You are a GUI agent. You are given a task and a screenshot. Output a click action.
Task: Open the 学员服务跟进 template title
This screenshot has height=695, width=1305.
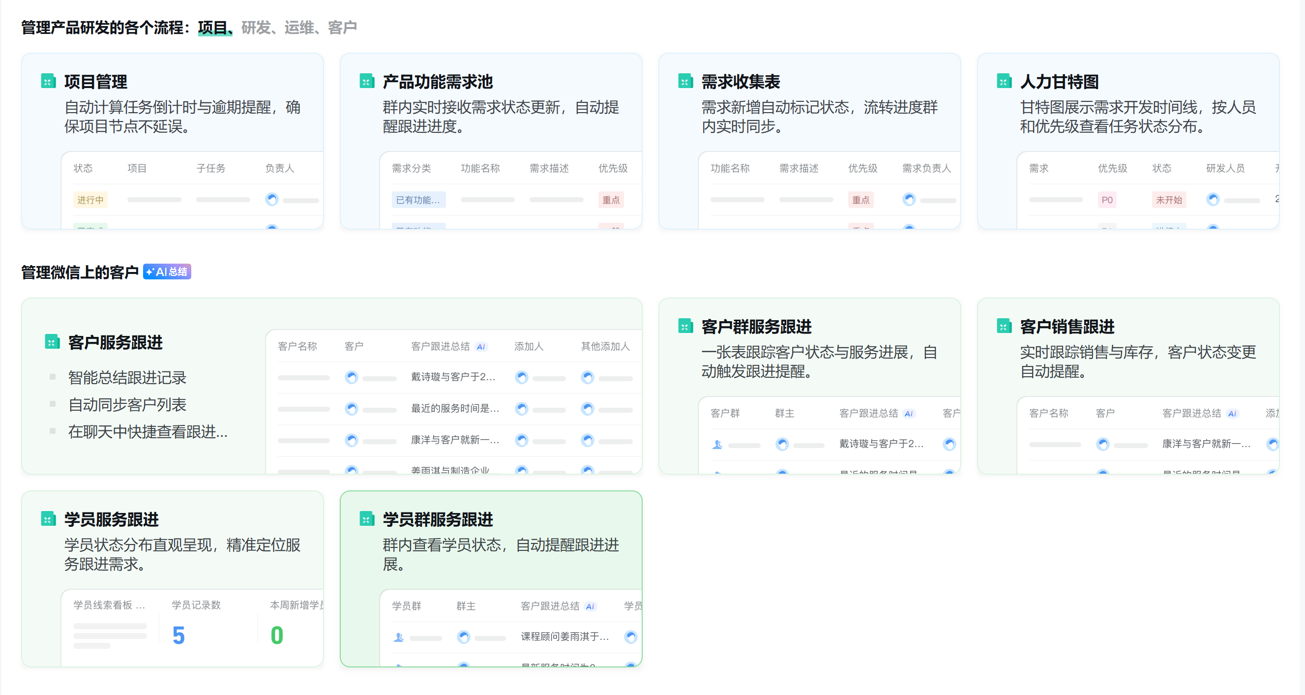point(112,519)
